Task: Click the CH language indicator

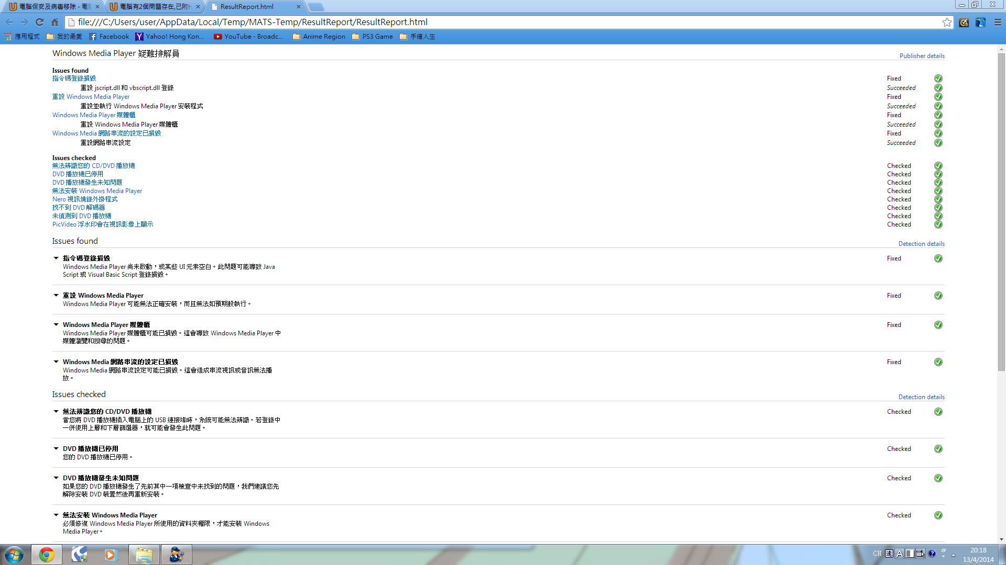Action: [877, 553]
